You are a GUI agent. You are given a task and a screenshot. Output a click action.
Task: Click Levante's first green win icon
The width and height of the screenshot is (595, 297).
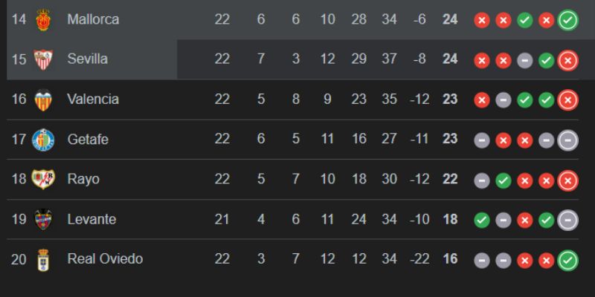click(x=481, y=221)
